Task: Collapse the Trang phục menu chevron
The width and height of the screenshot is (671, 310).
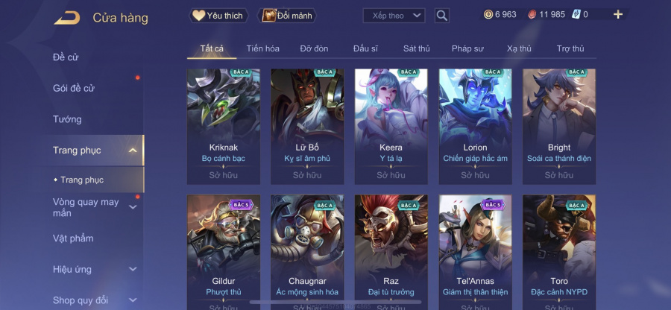Action: point(133,150)
